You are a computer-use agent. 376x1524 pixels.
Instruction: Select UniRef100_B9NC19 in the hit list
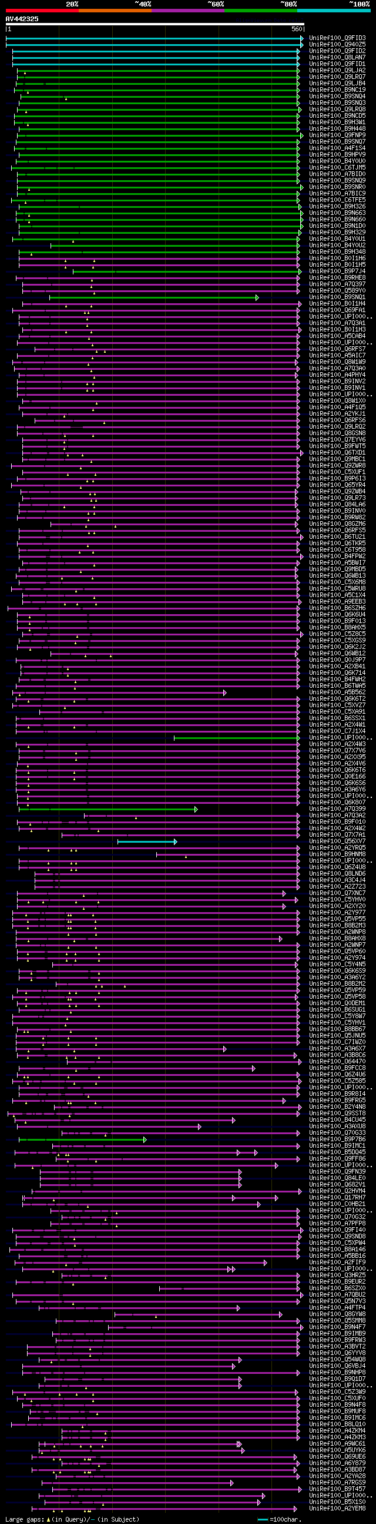click(337, 90)
